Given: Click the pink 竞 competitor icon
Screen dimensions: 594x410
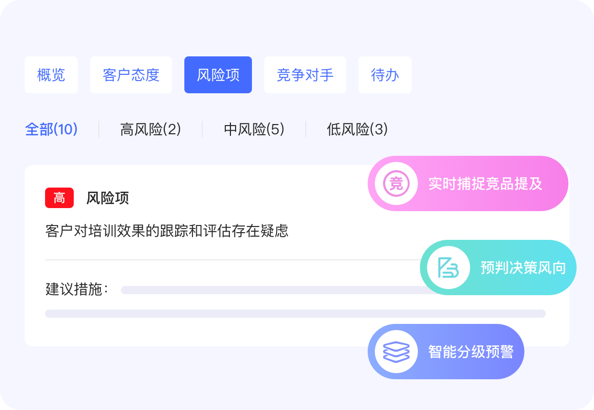Looking at the screenshot, I should tap(396, 183).
